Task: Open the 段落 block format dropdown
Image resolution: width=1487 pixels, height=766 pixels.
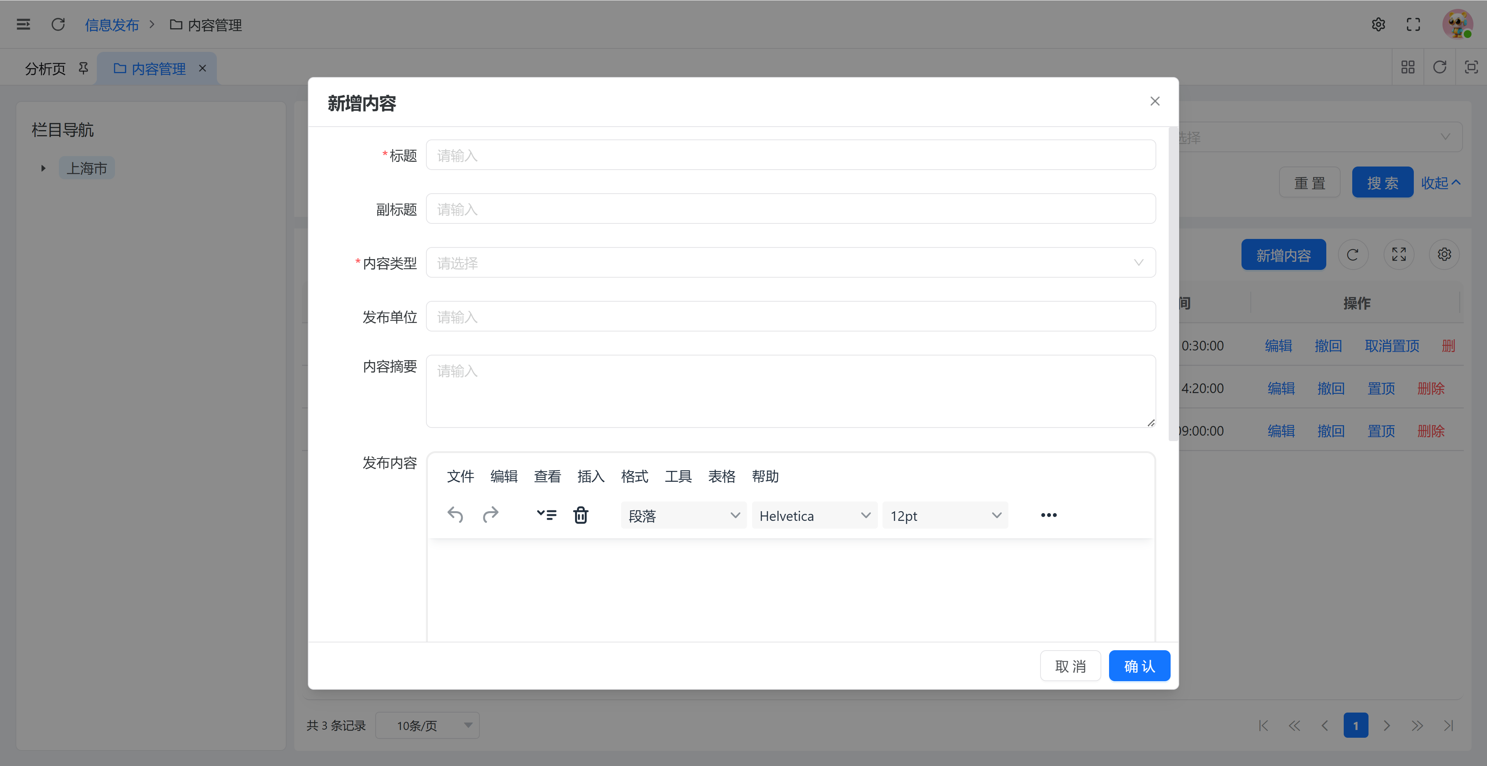Action: [683, 515]
